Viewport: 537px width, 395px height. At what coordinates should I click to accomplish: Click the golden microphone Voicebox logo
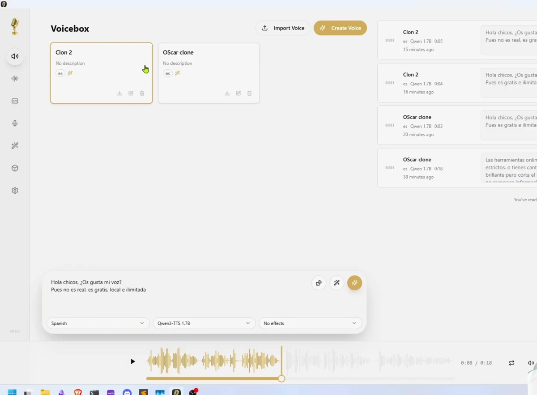pos(15,27)
